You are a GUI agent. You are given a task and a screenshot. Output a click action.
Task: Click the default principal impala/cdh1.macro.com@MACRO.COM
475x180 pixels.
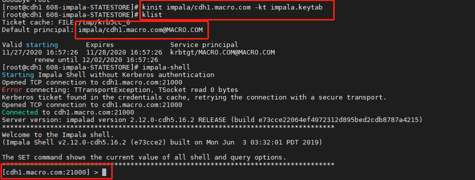pos(140,29)
